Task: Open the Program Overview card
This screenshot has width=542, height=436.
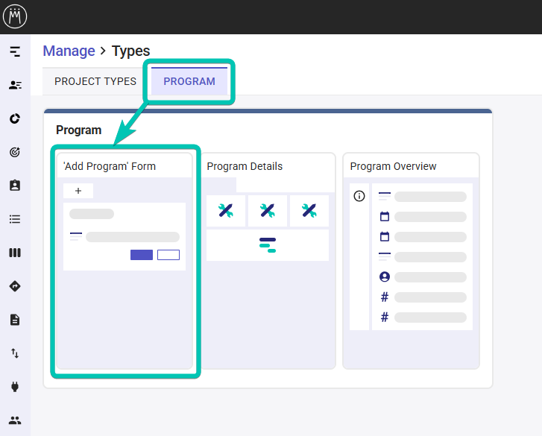Action: click(411, 261)
